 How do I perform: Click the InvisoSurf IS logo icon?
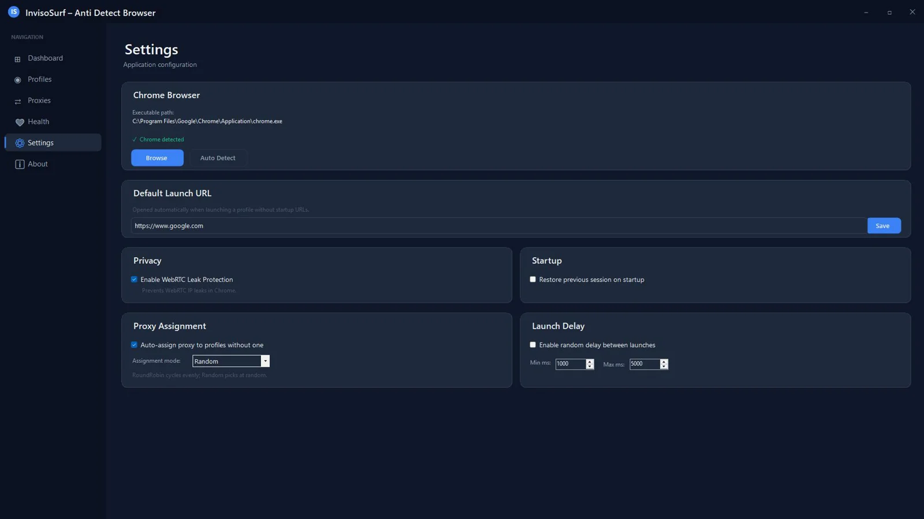14,12
